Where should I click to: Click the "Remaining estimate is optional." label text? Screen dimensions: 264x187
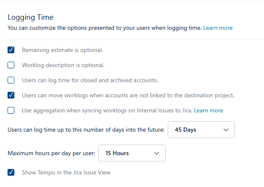[x=62, y=50]
